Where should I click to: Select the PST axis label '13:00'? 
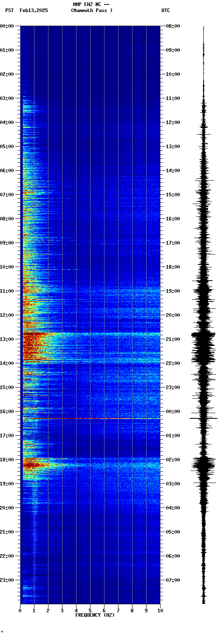(x=7, y=339)
